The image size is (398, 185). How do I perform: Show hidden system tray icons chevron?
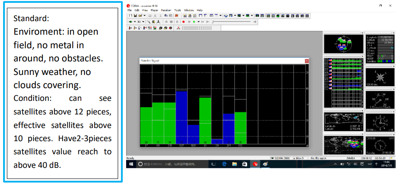pos(336,164)
